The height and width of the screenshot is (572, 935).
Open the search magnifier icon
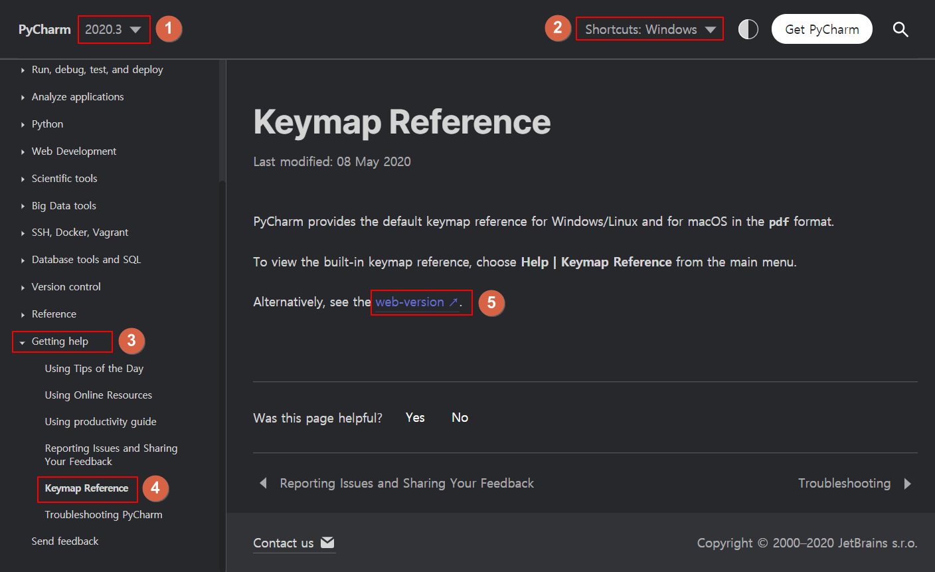click(x=900, y=29)
